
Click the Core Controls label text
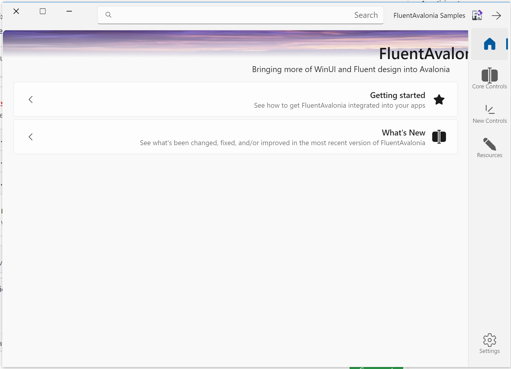tap(489, 87)
